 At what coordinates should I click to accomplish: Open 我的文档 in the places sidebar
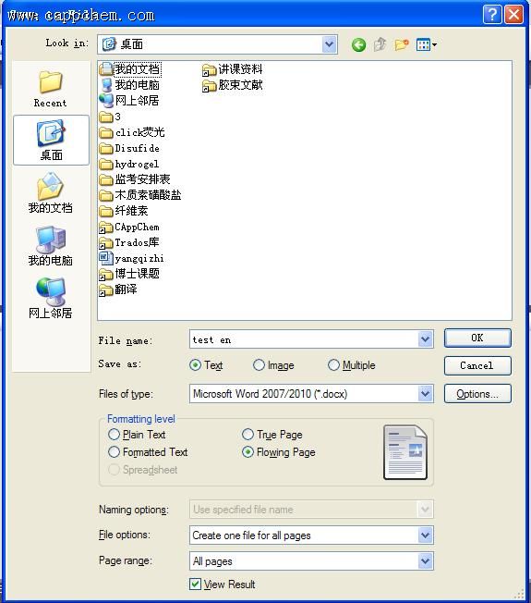(50, 192)
